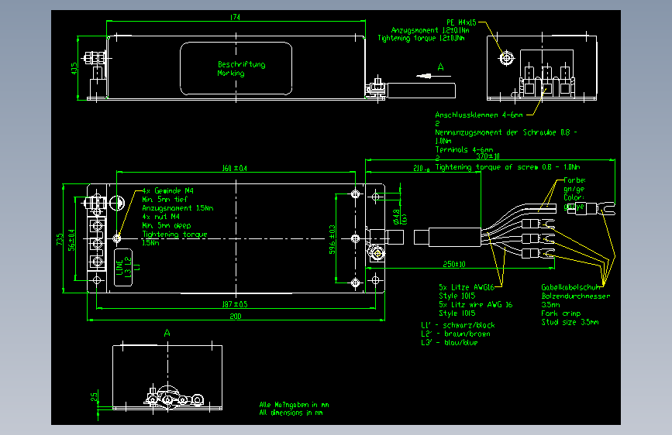Image resolution: width=672 pixels, height=435 pixels.
Task: Click the 2.5 dimension beside view A
Action: [94, 397]
